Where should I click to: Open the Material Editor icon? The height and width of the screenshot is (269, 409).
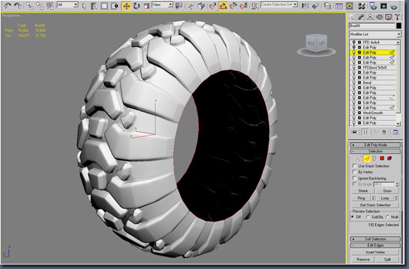point(361,6)
